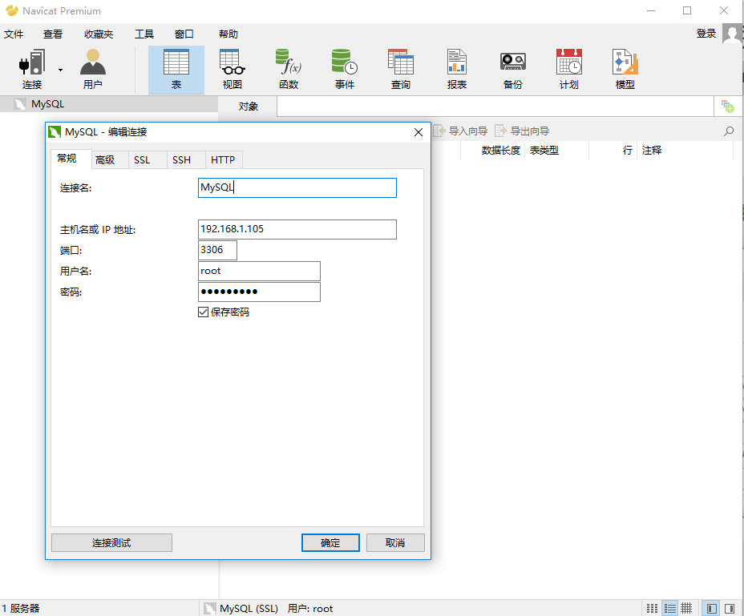Click the new table green plus icon
744x616 pixels.
[x=727, y=106]
